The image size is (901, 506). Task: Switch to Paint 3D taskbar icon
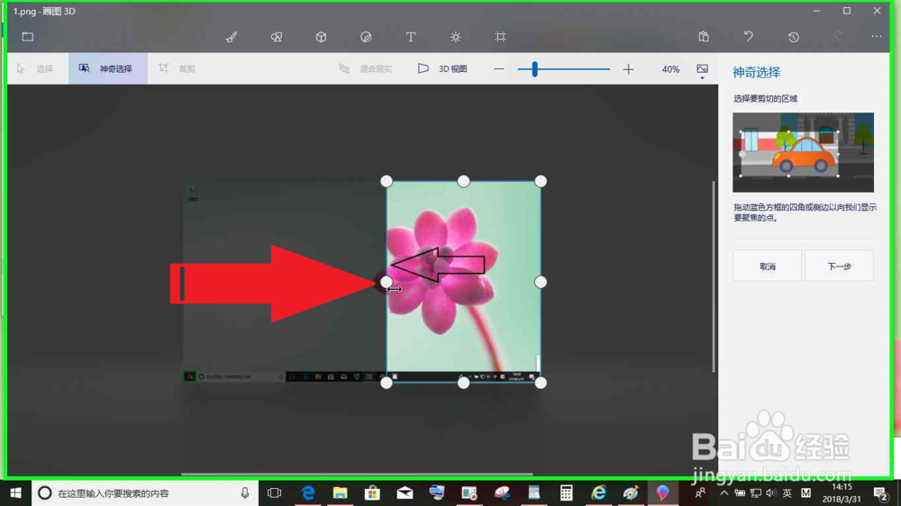pos(662,492)
